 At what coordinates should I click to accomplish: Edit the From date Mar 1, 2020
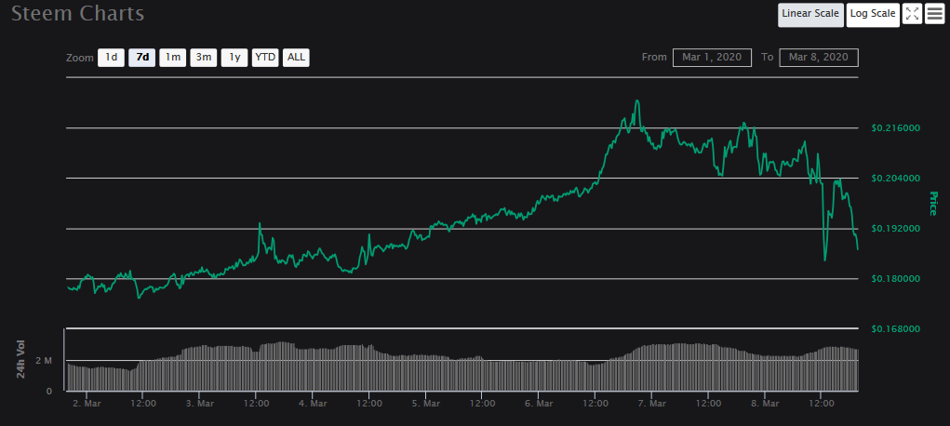pyautogui.click(x=712, y=58)
